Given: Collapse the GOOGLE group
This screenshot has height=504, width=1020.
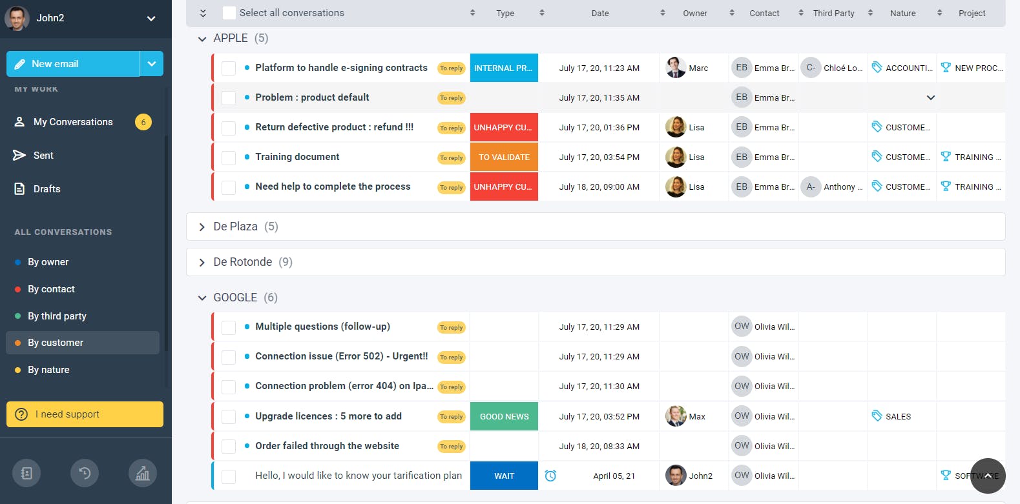Looking at the screenshot, I should tap(202, 297).
